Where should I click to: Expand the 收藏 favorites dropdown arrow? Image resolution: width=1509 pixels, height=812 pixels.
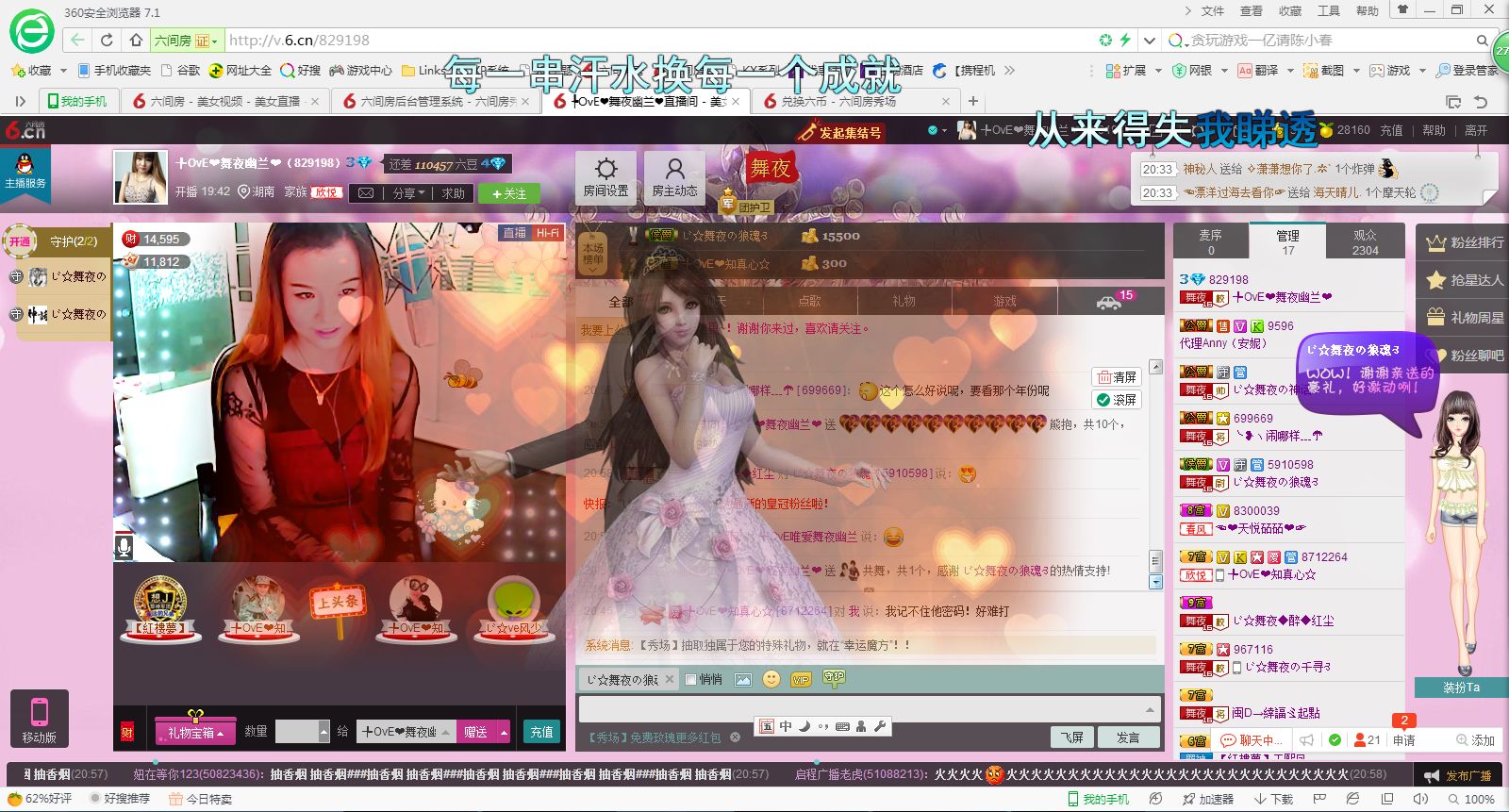[x=63, y=71]
